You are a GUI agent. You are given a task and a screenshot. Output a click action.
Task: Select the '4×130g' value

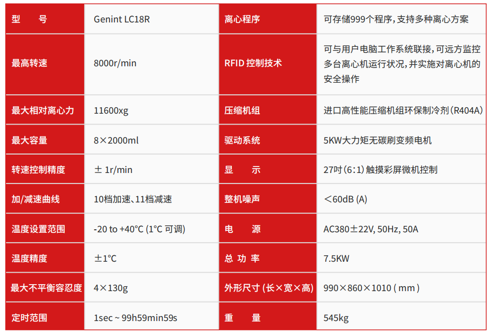point(111,288)
